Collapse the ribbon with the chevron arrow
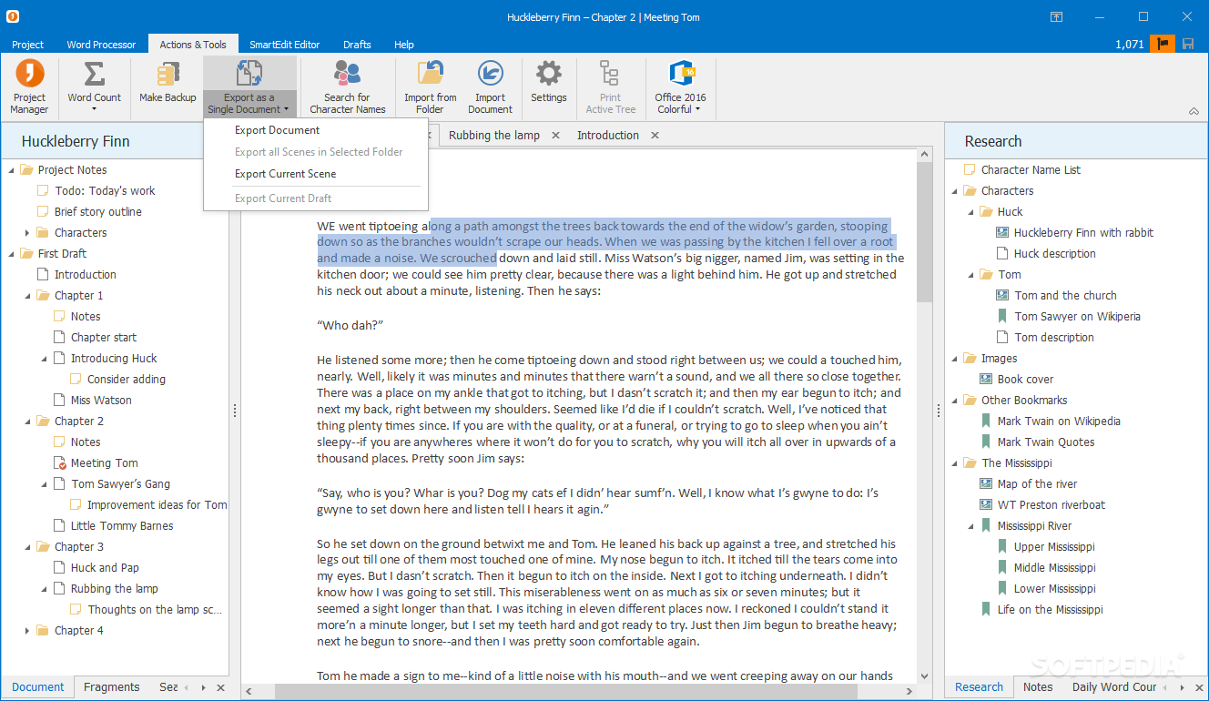 click(1194, 112)
